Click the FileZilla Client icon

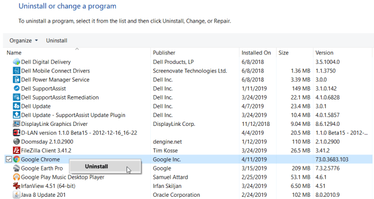[16, 151]
